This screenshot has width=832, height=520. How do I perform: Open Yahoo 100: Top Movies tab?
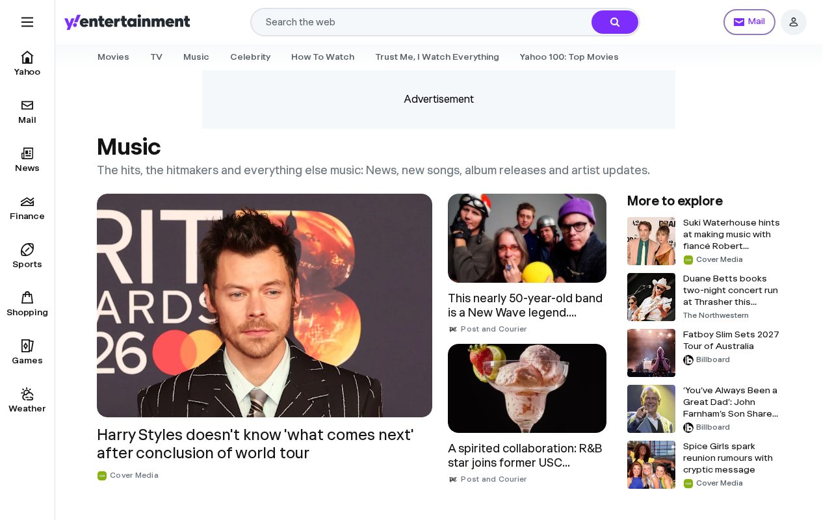click(x=569, y=57)
